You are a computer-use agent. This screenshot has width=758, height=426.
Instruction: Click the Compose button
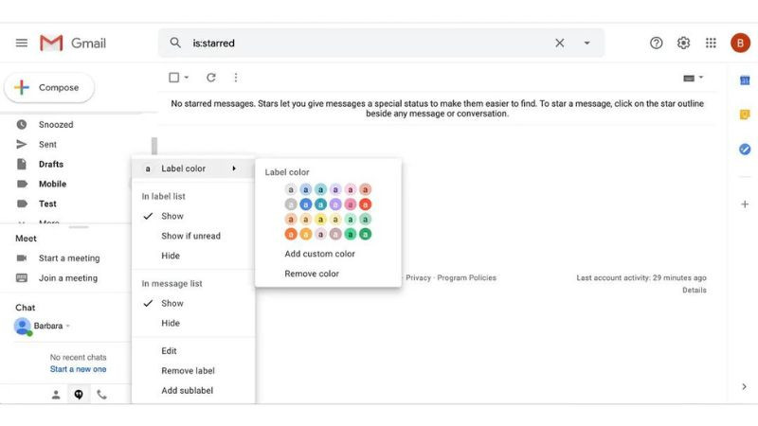click(x=49, y=88)
